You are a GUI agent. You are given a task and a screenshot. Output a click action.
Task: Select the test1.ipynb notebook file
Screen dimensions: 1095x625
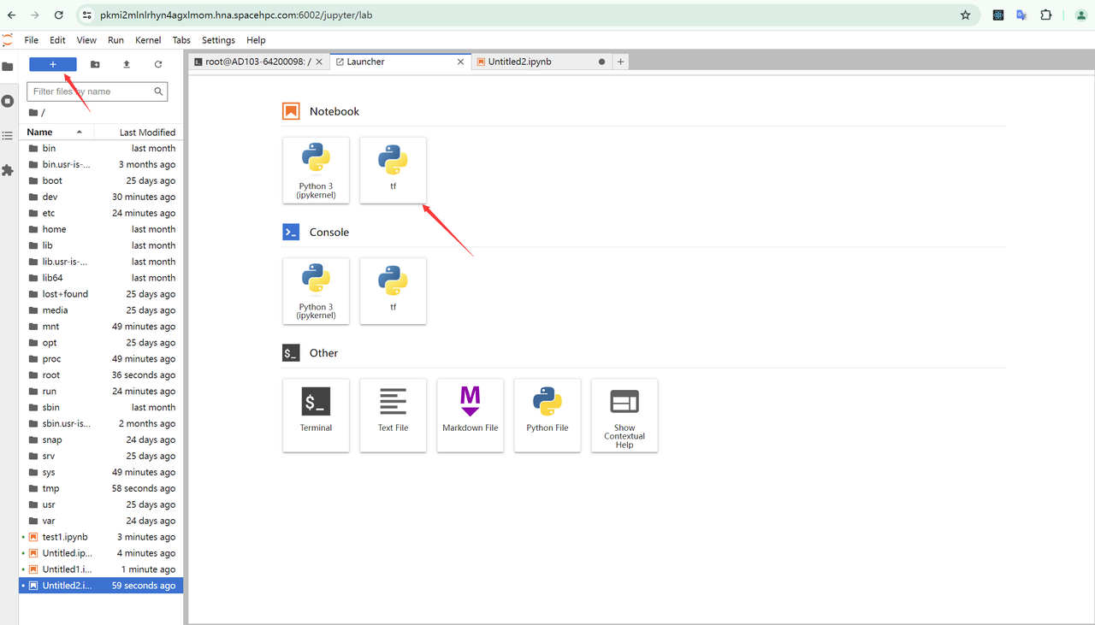(x=101, y=537)
